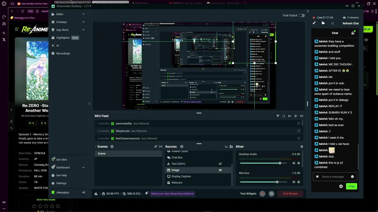
Task: Skip the current Mini Feed alert
Action: point(289,116)
